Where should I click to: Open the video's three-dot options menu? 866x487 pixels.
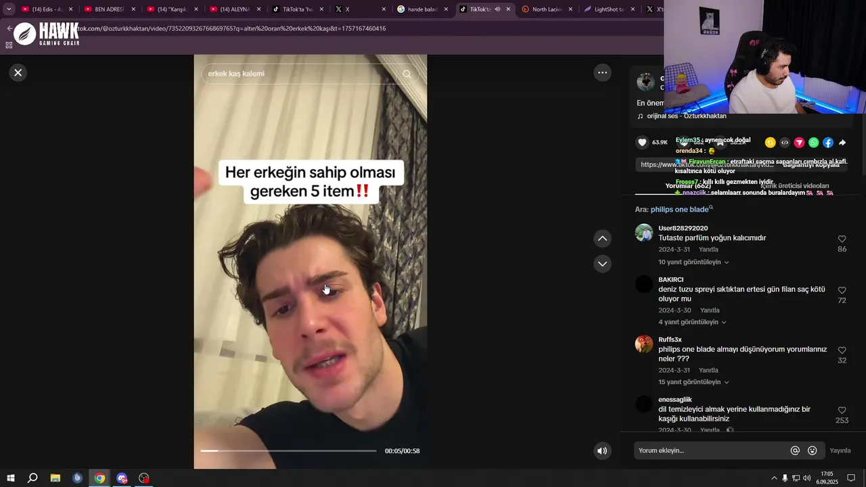[602, 72]
